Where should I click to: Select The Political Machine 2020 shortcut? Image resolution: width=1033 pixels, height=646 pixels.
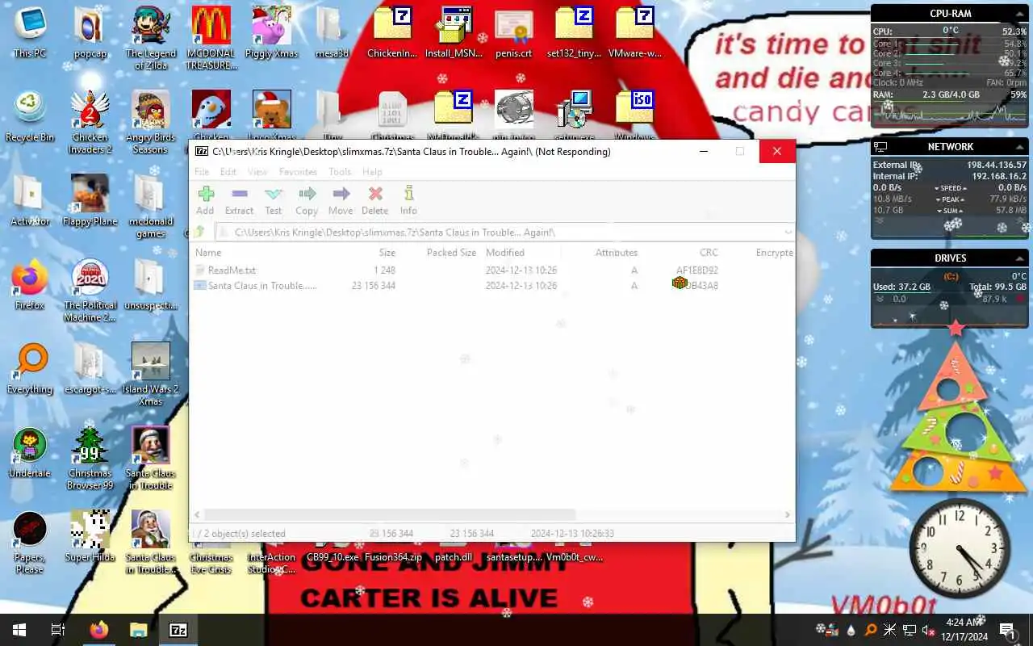90,291
